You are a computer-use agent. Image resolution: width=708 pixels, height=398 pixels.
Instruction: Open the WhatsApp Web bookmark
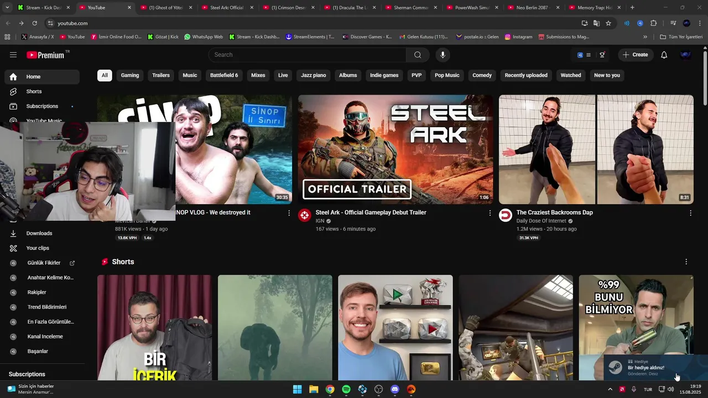click(x=204, y=37)
